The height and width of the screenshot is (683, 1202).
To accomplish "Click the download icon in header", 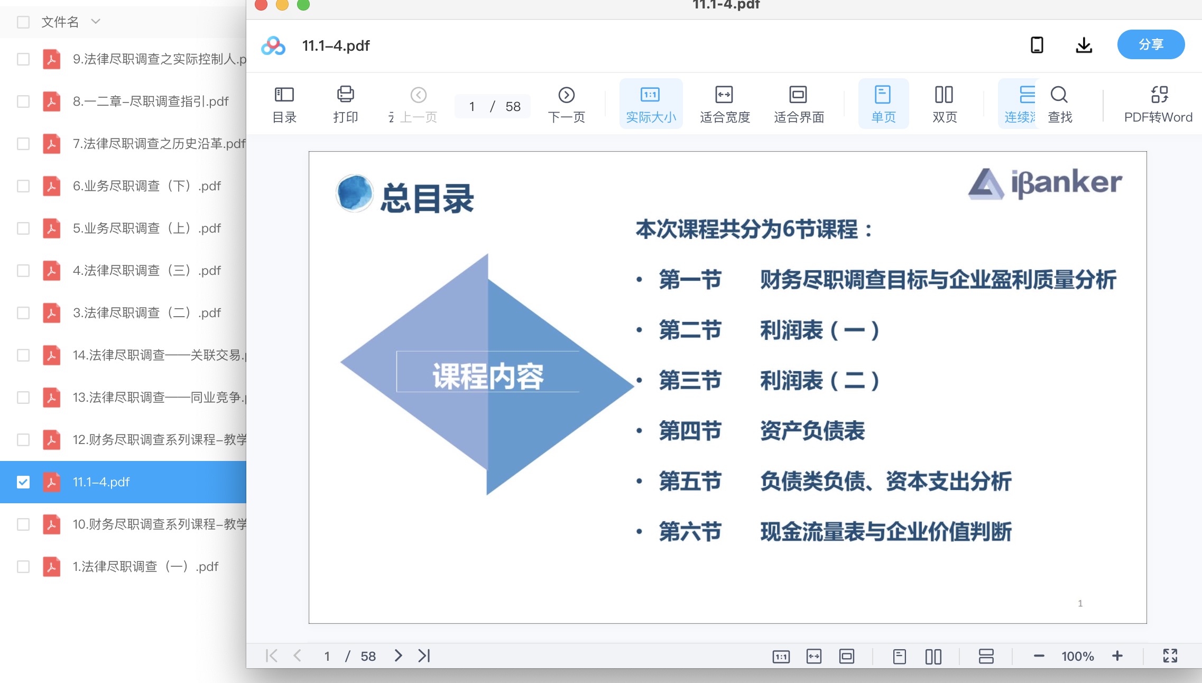I will pyautogui.click(x=1084, y=45).
